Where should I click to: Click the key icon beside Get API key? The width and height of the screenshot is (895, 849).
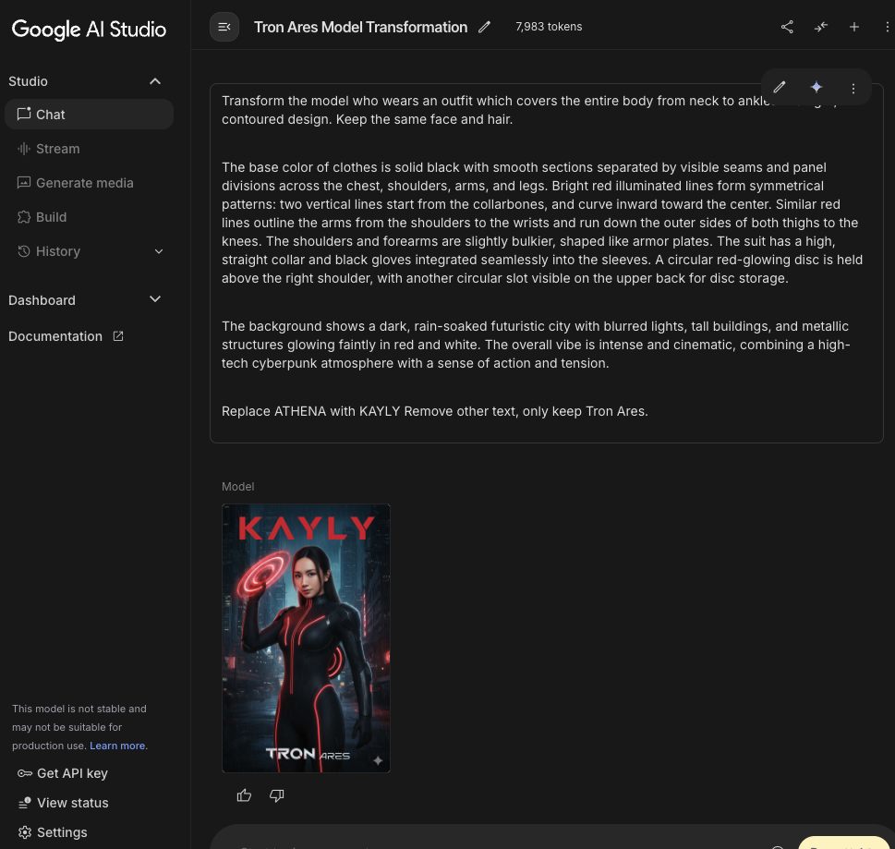[x=25, y=773]
